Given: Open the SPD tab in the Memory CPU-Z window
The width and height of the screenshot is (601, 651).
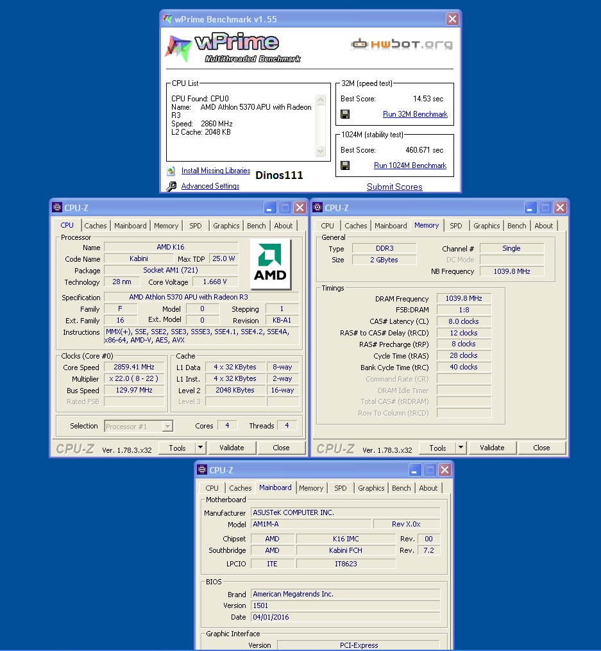Looking at the screenshot, I should click(x=456, y=226).
